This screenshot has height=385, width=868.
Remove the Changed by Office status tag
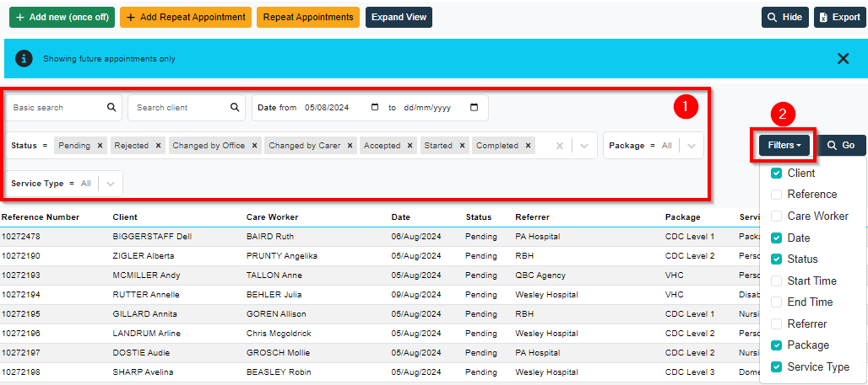tap(254, 146)
